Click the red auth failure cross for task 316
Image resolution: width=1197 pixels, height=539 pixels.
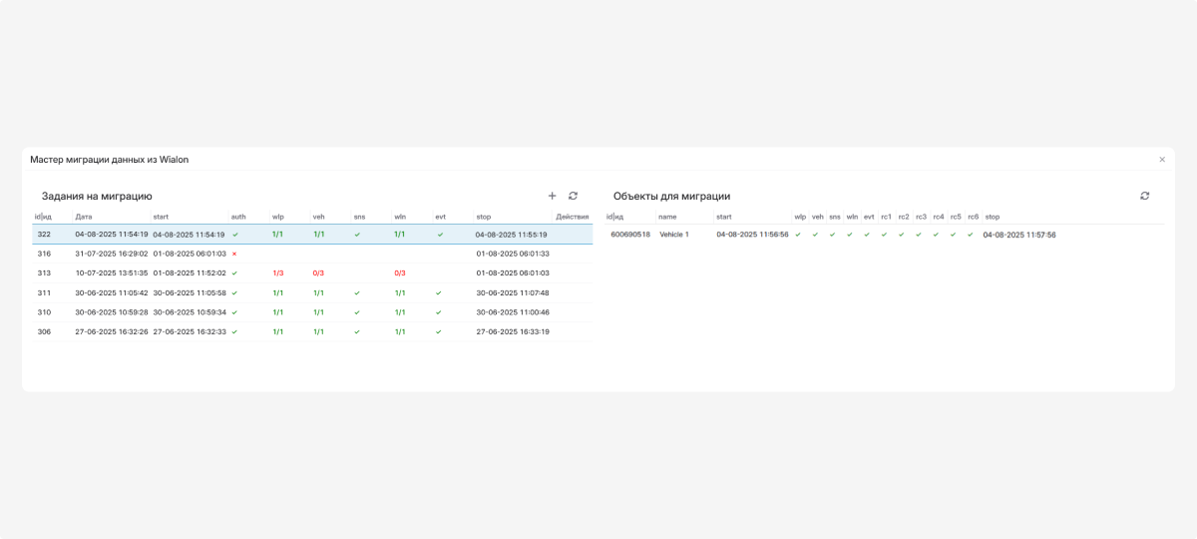234,254
